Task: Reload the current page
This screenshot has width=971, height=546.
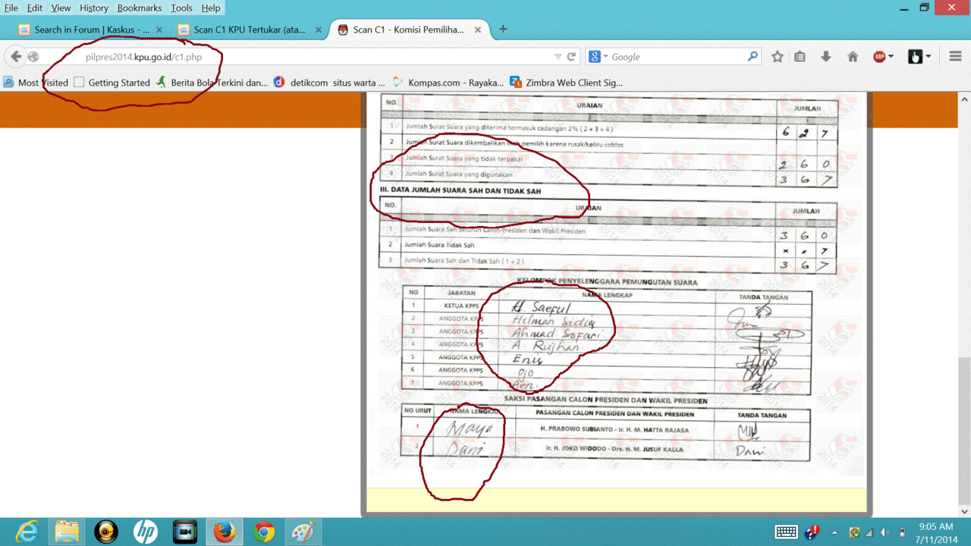Action: click(x=572, y=57)
